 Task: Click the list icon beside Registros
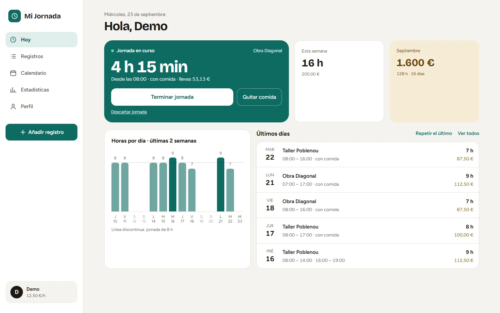(13, 56)
